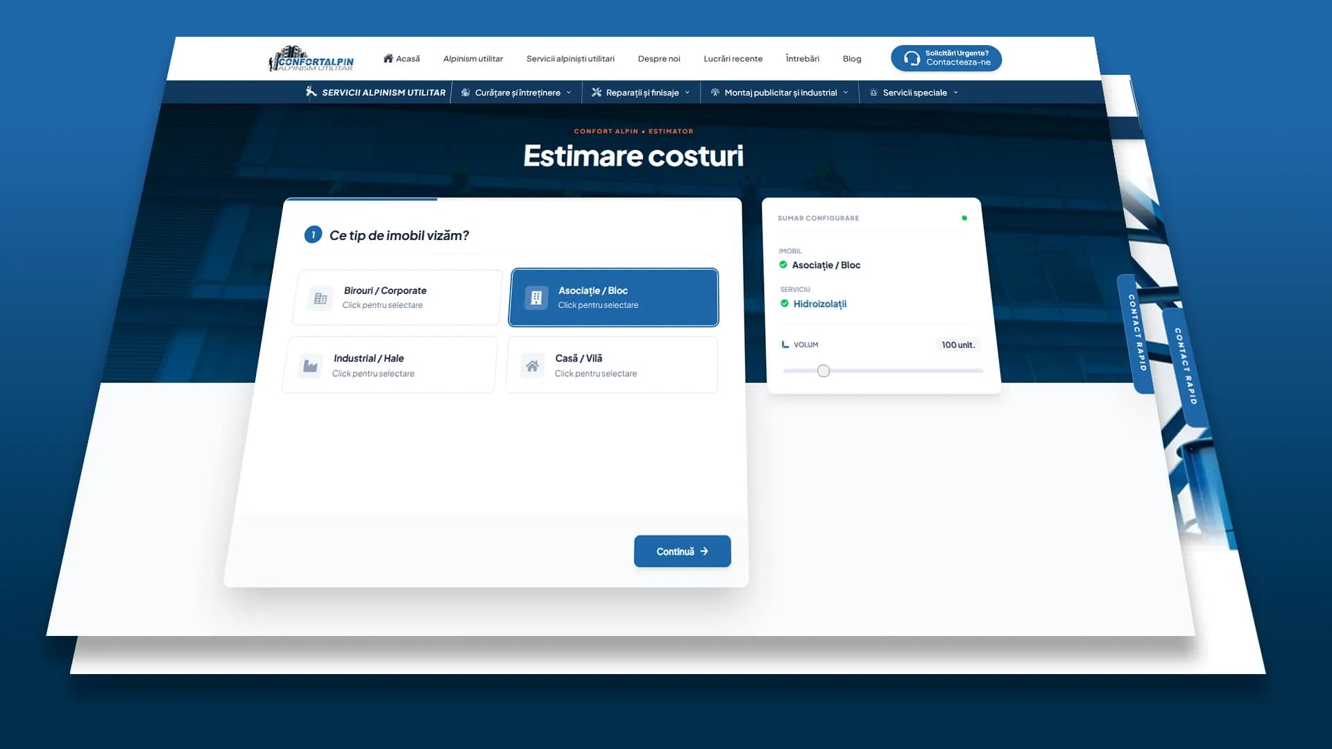Expand the Servicii speciale menu
Viewport: 1332px width, 749px height.
pos(914,92)
